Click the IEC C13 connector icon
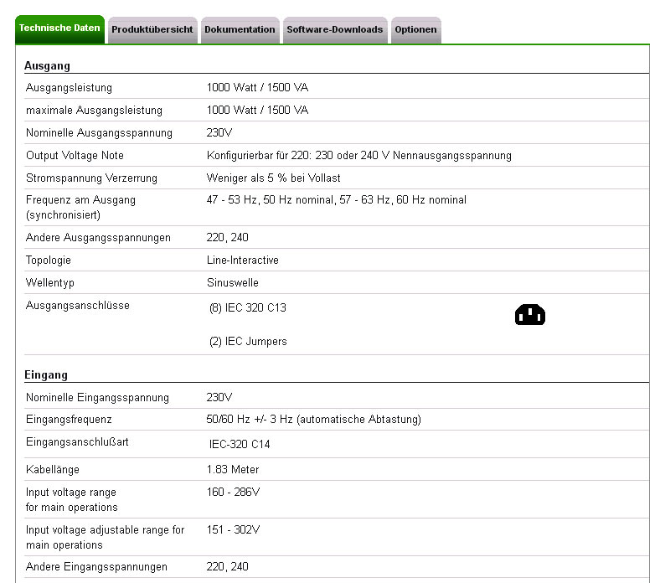Viewport: 660px width, 583px height. (529, 315)
